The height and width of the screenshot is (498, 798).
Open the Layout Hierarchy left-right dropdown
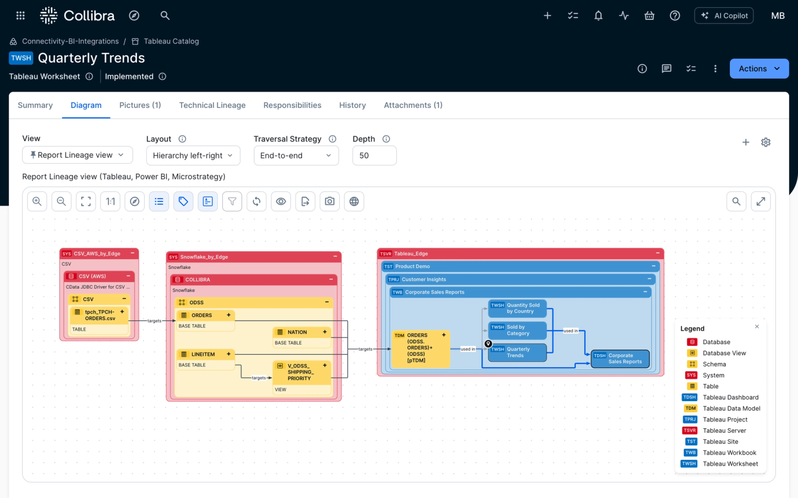[x=193, y=155]
